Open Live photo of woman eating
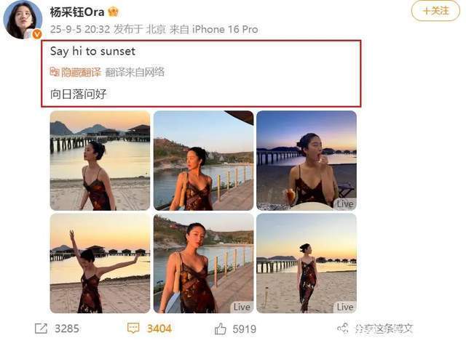The image size is (466, 343). coord(307,161)
